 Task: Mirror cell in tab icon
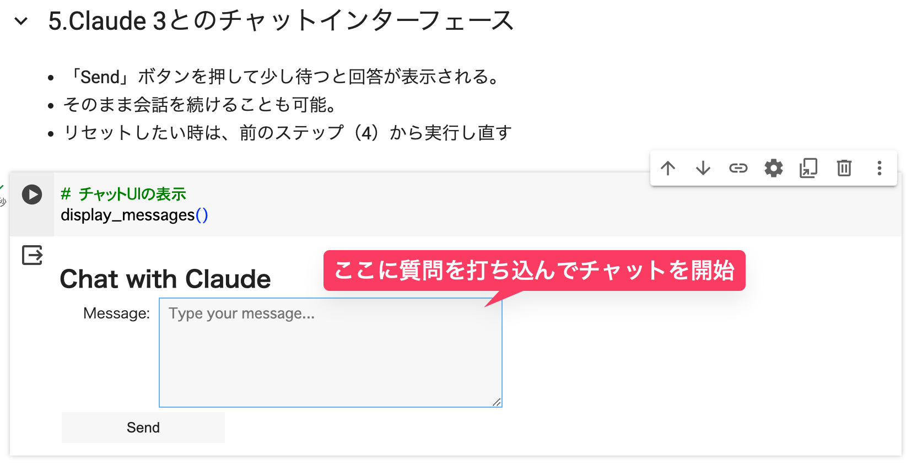(x=808, y=168)
